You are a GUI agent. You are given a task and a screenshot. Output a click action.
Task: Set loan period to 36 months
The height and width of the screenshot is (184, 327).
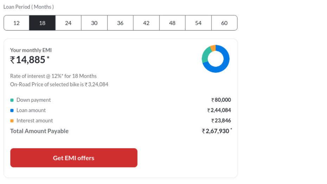120,23
